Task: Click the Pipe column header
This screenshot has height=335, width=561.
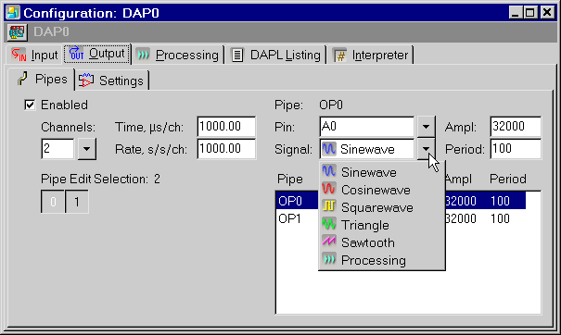Action: pos(290,179)
